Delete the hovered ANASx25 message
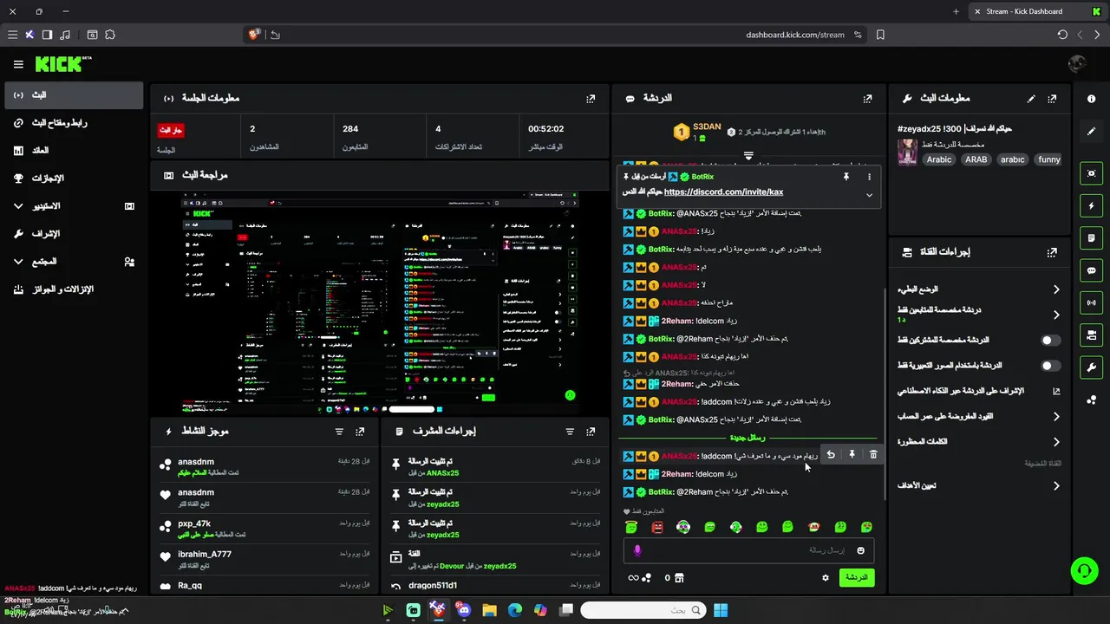 (x=873, y=455)
